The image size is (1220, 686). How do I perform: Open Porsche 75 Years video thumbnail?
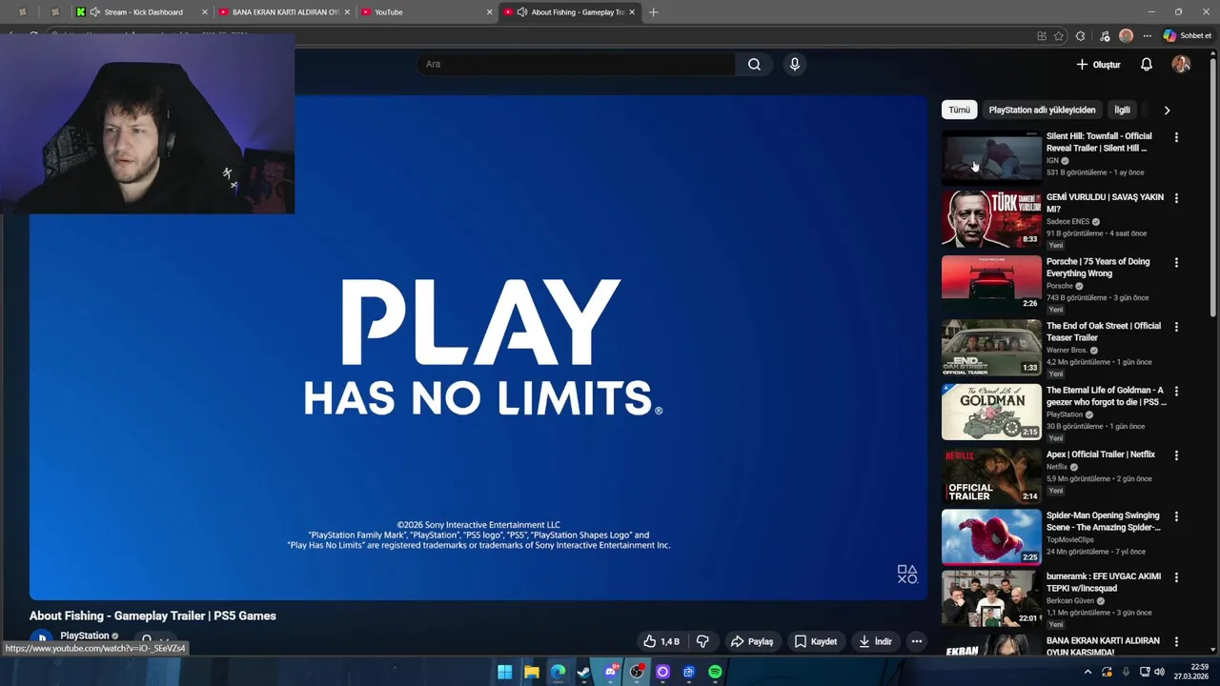click(x=991, y=282)
